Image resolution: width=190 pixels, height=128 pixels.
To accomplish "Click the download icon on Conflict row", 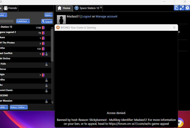I will pos(47,54).
